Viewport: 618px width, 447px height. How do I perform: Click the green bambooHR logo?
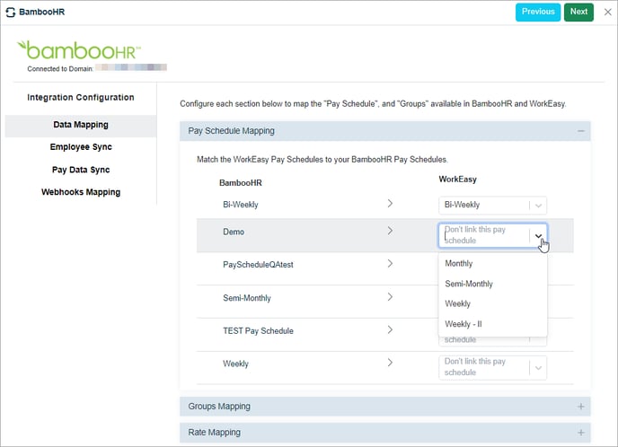(x=79, y=50)
